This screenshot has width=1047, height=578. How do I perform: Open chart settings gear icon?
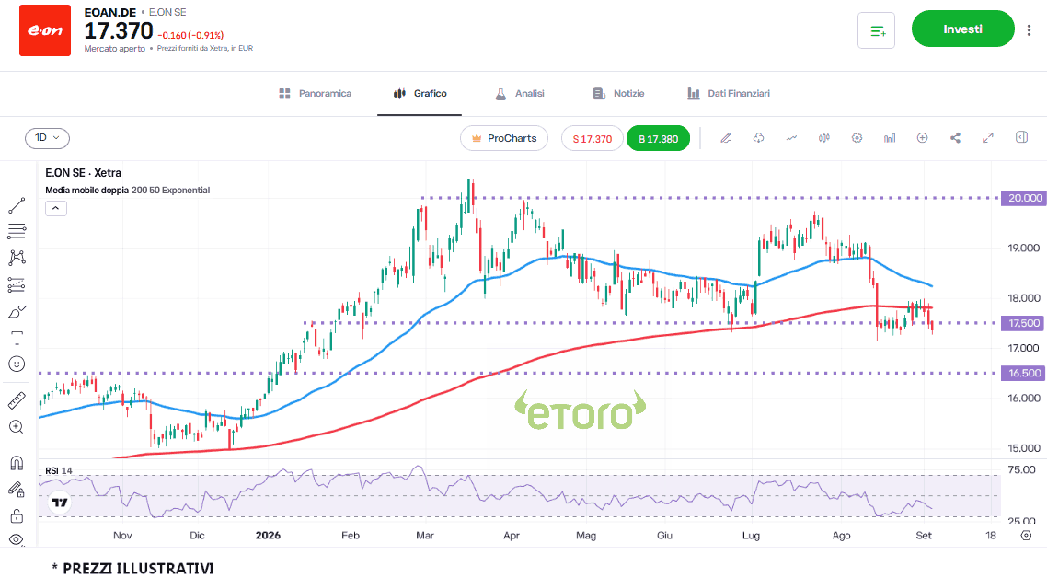point(857,138)
